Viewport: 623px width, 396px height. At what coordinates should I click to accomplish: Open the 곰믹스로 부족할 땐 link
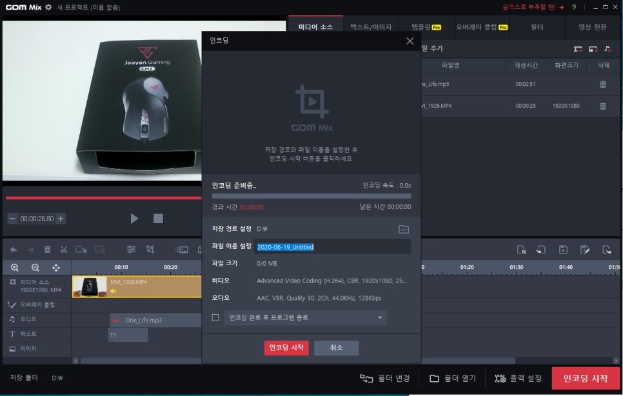(x=533, y=7)
